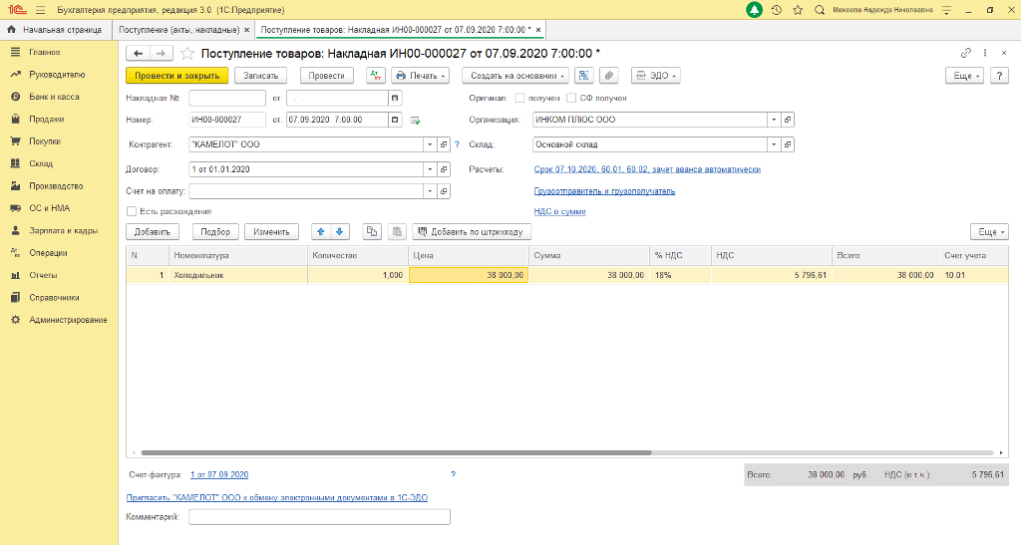Enable the Есть расхождения checkbox
1021x545 pixels.
pyautogui.click(x=132, y=211)
